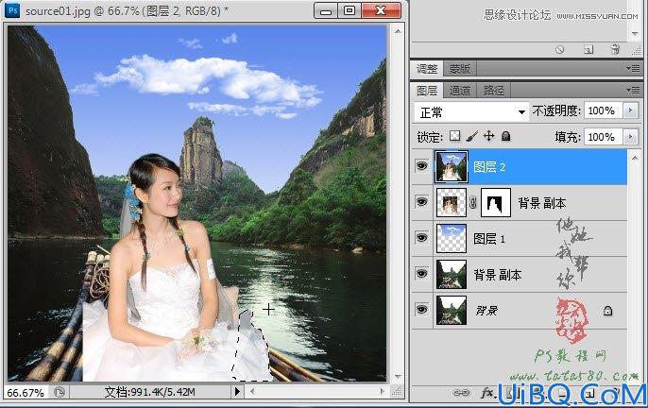Click the link layers chain icon
Screen dimensions: 648x408
[461, 392]
